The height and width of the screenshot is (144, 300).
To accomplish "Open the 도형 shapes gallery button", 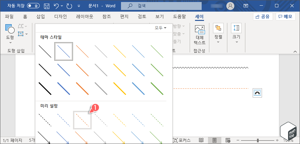I will [10, 34].
